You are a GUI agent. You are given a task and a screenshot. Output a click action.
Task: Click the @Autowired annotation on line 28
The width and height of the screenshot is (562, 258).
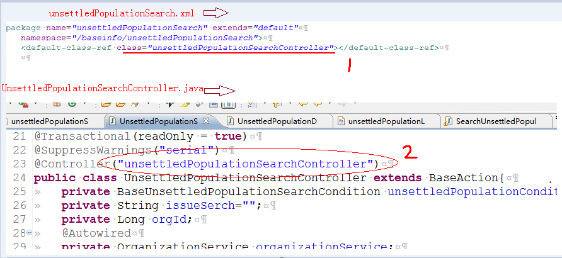click(x=96, y=233)
